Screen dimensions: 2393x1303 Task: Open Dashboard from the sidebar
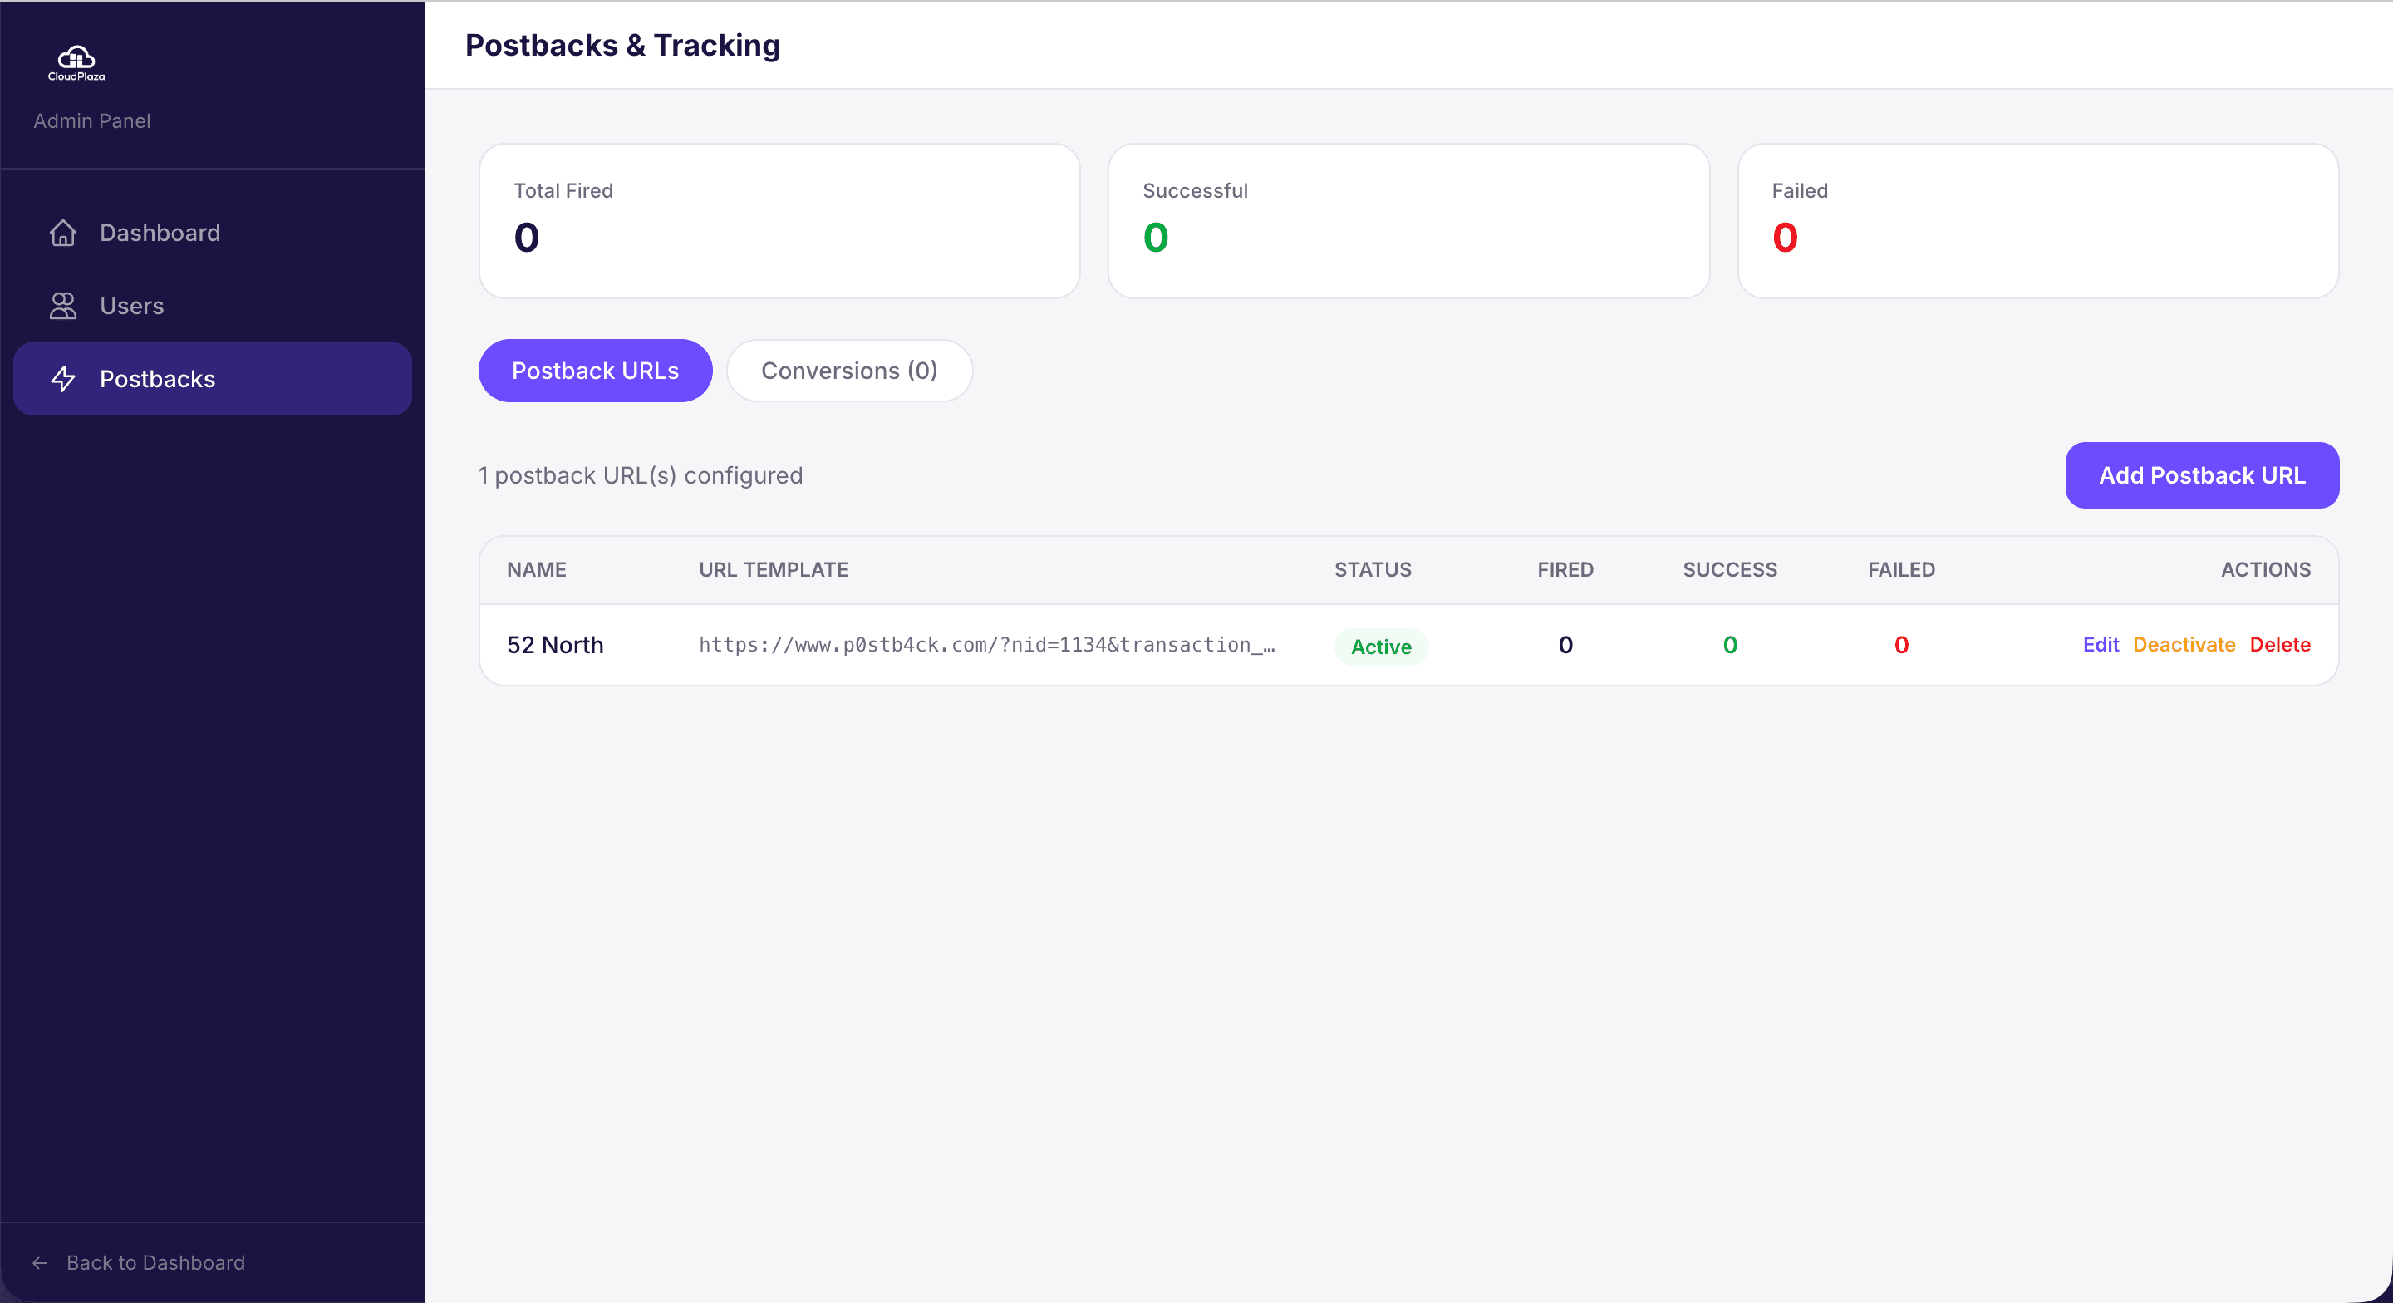click(x=212, y=233)
